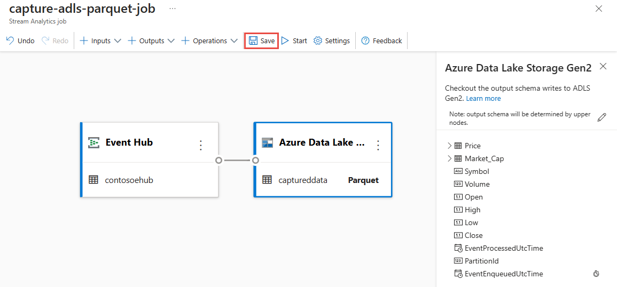
Task: Click the PartitionId number-type icon
Action: click(458, 261)
